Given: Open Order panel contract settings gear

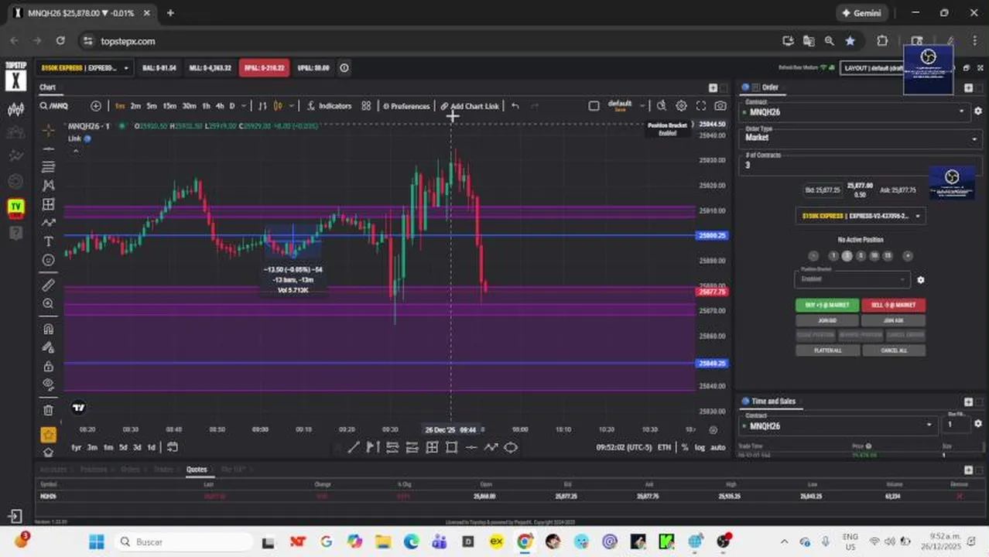Looking at the screenshot, I should [978, 111].
